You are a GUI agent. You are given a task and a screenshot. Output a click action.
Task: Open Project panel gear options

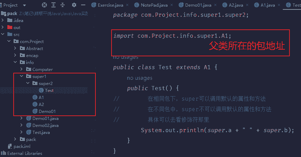[74, 5]
